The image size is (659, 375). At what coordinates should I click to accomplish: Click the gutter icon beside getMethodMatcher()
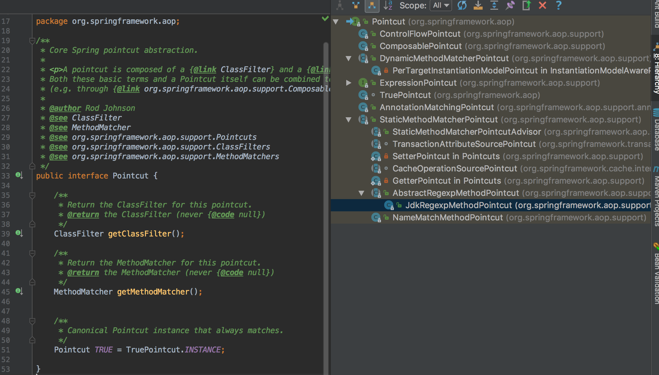click(19, 291)
